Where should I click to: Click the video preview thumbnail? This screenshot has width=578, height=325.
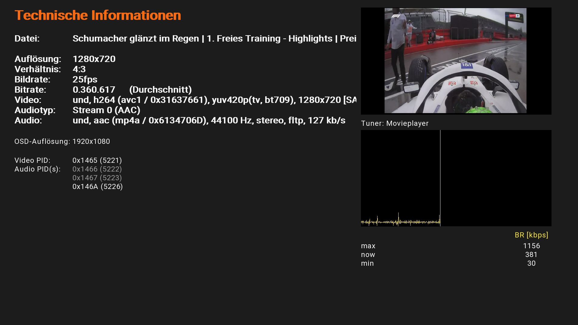tap(455, 60)
